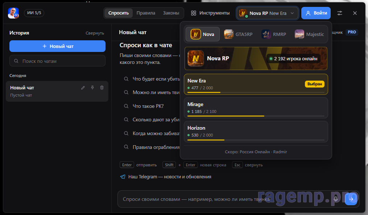Pick the suggestion starting Когда можно
The width and height of the screenshot is (368, 215).
point(156,133)
